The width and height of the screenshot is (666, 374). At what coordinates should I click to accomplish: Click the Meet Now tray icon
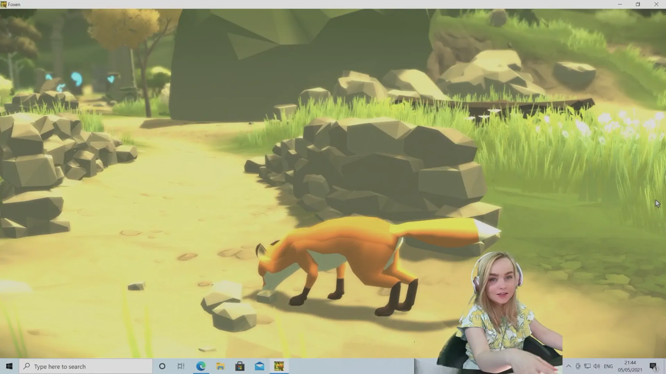[x=578, y=366]
